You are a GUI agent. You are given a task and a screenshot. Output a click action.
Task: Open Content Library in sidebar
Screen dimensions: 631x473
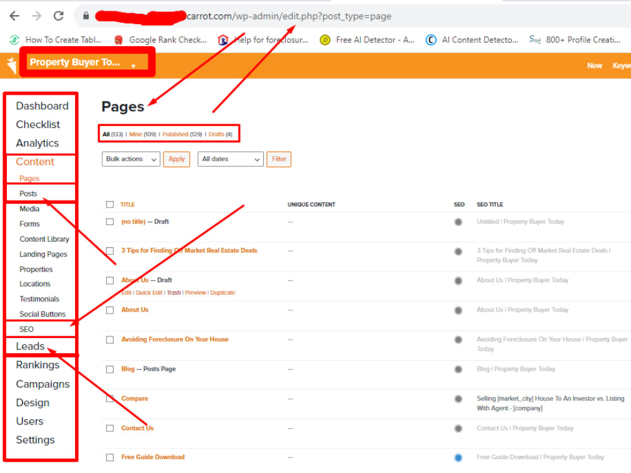44,239
